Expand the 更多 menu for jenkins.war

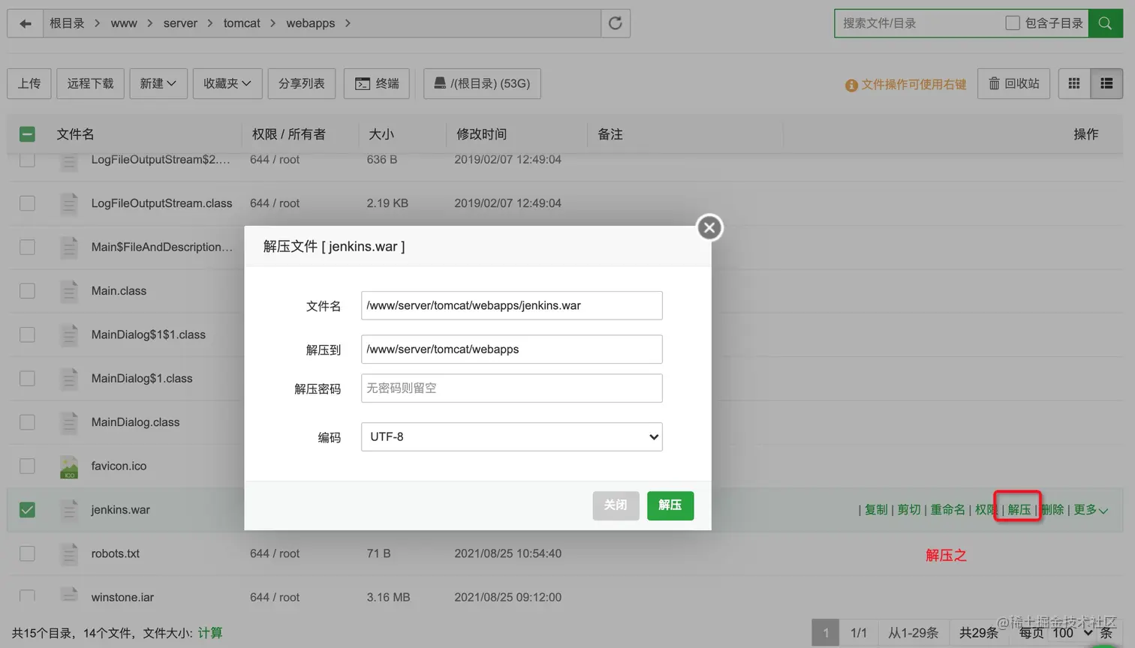tap(1091, 510)
